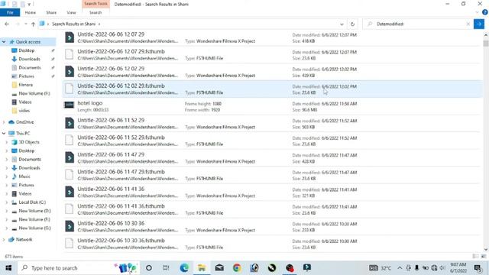Viewport: 489px width, 275px height.
Task: Select Untitle-2022-06-06 12 07 29 Filmora project icon
Action: [70, 37]
